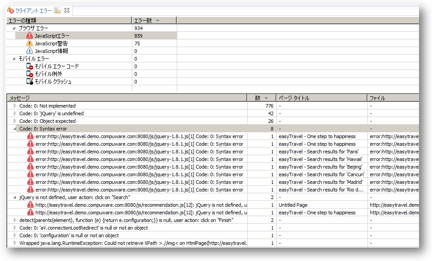The image size is (432, 261).
Task: Click the yellow JavaScript警告 warning icon
Action: [x=30, y=43]
